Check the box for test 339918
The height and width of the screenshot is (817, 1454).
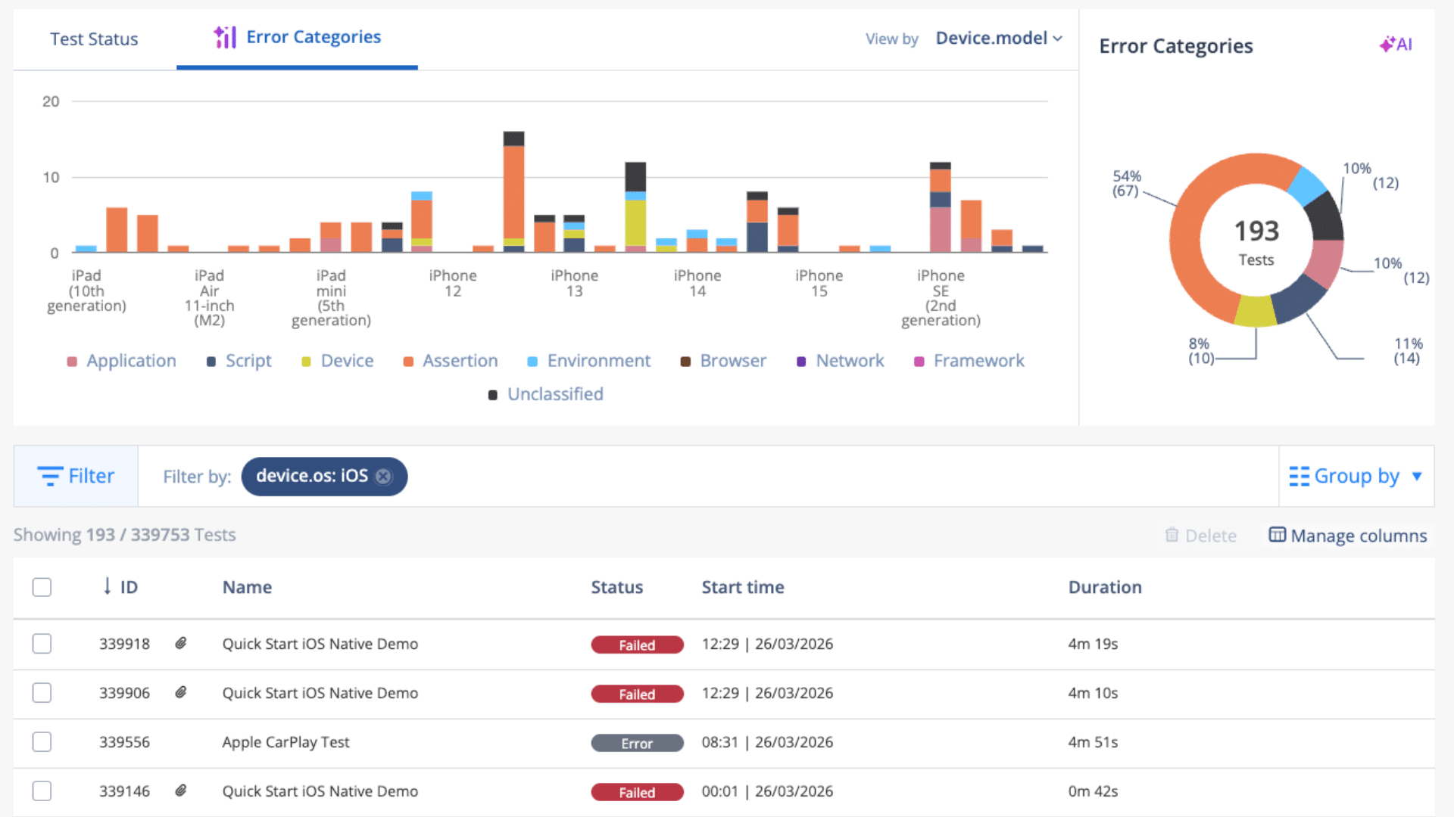pyautogui.click(x=42, y=644)
